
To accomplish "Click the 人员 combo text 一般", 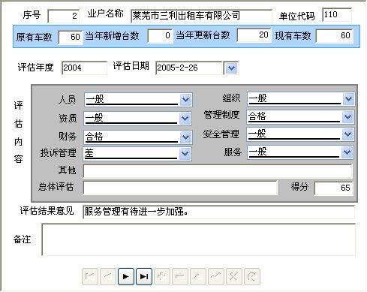I will click(x=95, y=99).
